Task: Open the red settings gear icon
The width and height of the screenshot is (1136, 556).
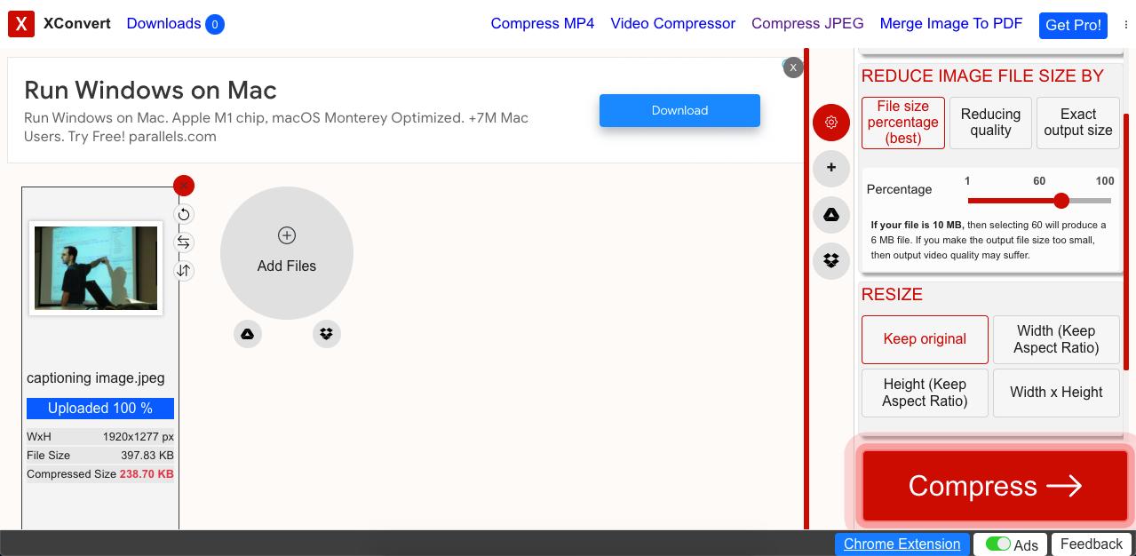Action: point(831,123)
